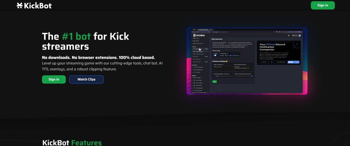Toggle the Mod permission checkbox

point(221,55)
